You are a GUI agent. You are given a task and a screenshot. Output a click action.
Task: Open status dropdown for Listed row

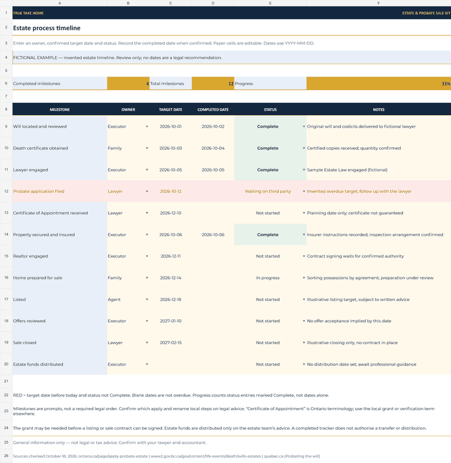click(304, 299)
